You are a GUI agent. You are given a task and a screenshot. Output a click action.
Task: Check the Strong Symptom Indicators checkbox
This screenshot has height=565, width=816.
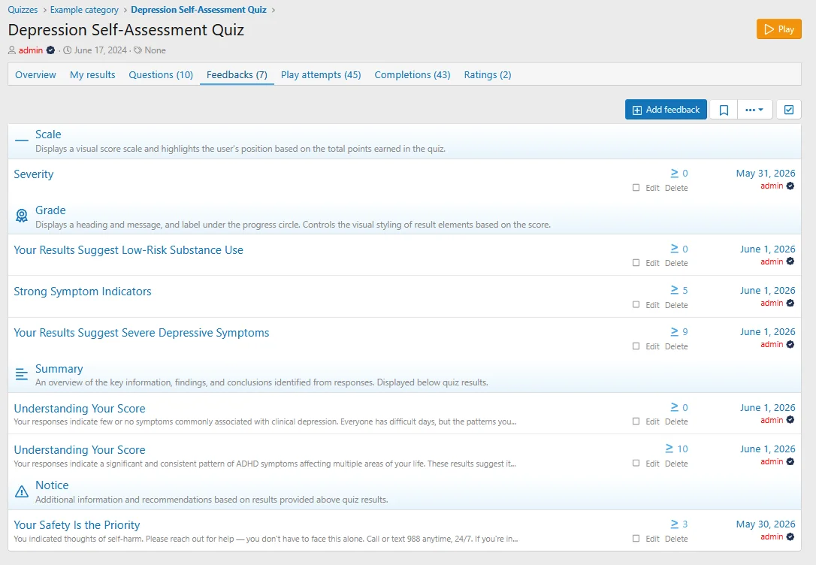coord(636,305)
